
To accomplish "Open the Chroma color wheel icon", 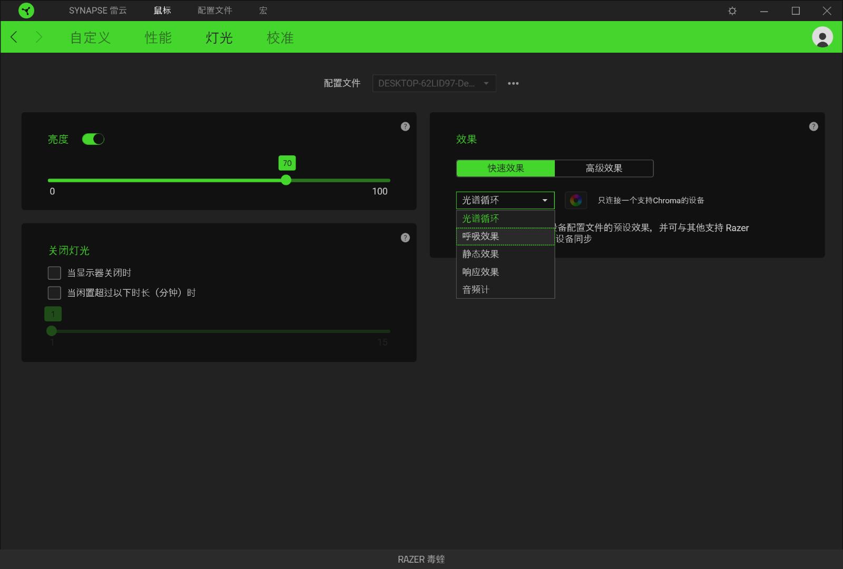I will (x=575, y=200).
